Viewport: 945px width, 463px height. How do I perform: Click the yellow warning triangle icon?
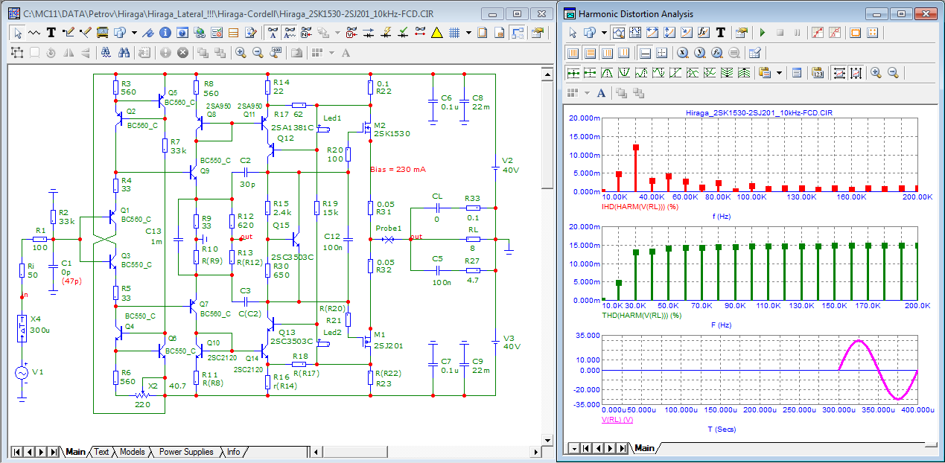tap(436, 33)
